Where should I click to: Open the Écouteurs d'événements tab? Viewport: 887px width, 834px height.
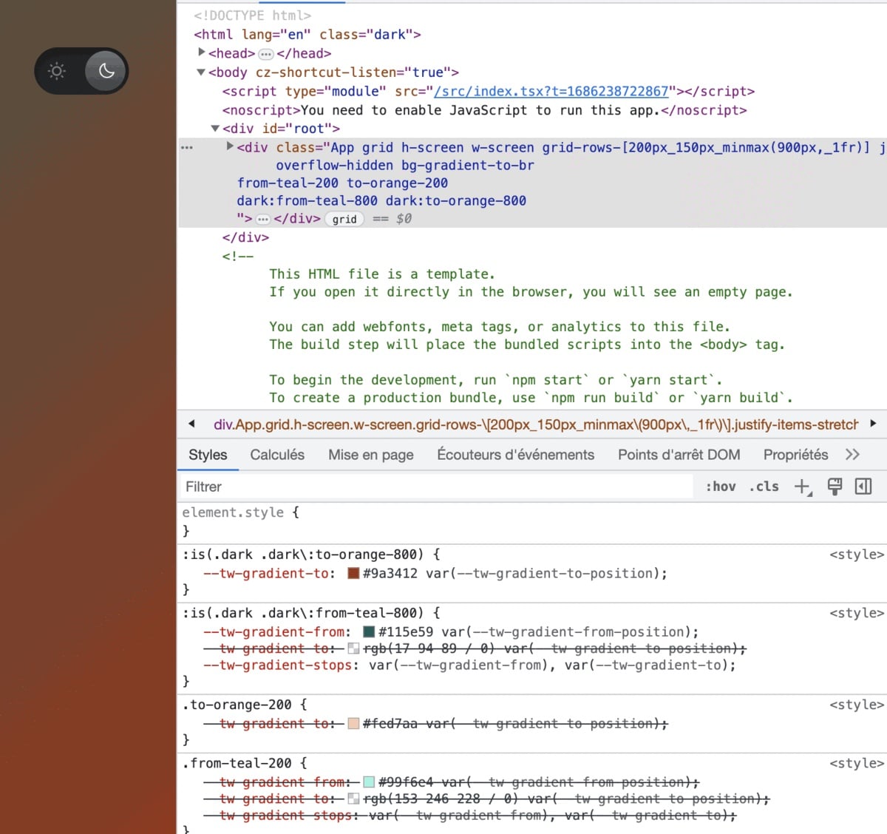(x=516, y=455)
